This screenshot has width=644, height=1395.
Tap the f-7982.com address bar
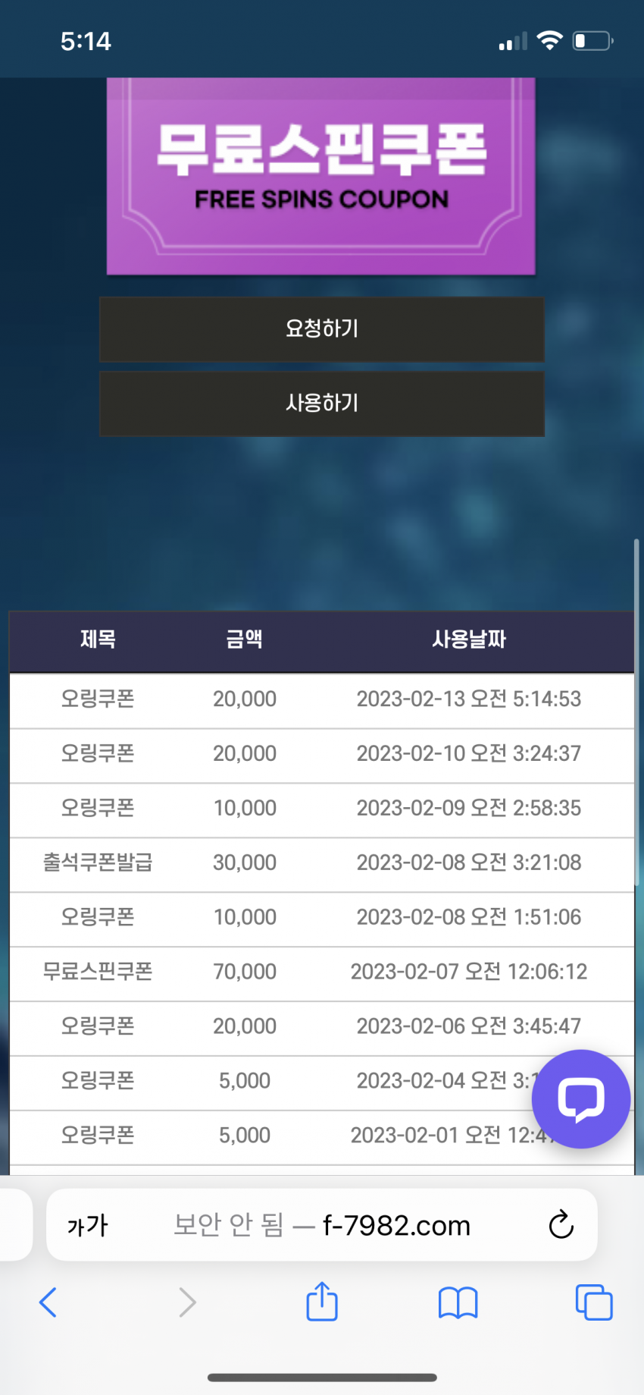[322, 1225]
